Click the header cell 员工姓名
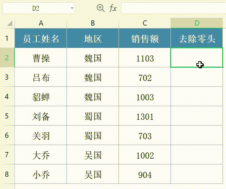Screen dimensions: 226x189 tap(41, 38)
